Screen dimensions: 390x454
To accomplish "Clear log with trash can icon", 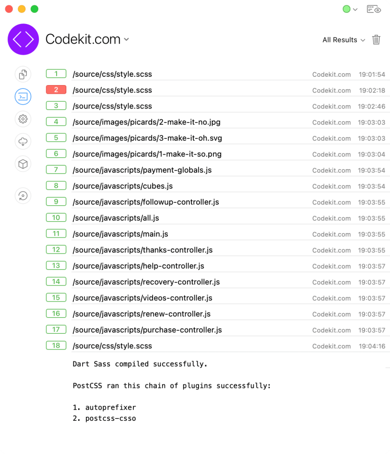I will [x=376, y=40].
